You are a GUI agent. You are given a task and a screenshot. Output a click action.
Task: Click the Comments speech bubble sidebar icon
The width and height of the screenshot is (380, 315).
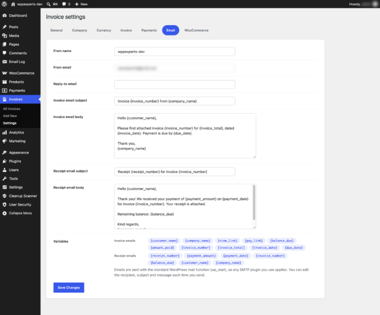[4, 53]
